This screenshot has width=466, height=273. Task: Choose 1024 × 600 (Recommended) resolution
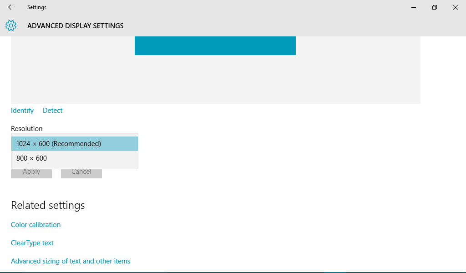click(x=75, y=144)
